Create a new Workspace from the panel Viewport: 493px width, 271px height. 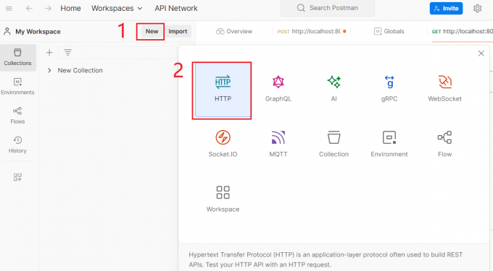pos(223,199)
